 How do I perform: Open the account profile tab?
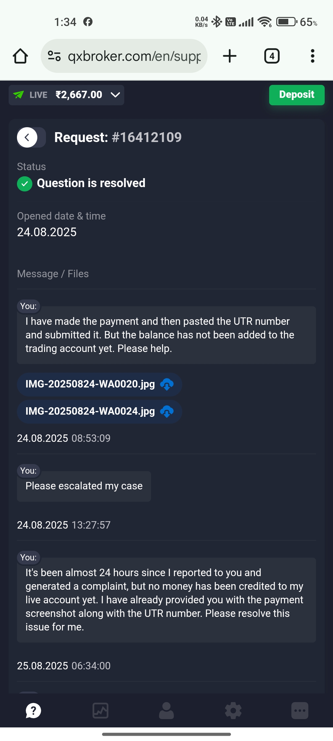166,710
